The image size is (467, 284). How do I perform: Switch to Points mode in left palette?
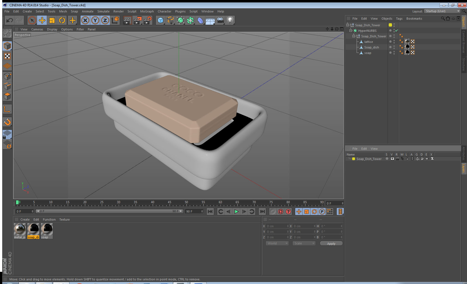pyautogui.click(x=7, y=76)
